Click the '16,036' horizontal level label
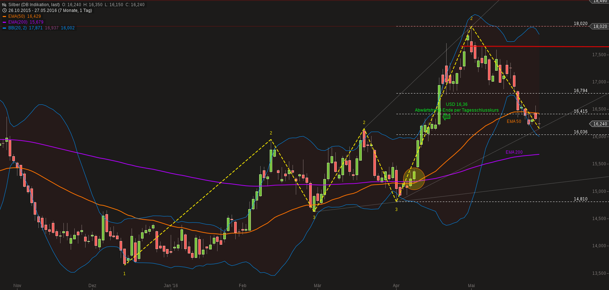 pos(581,132)
